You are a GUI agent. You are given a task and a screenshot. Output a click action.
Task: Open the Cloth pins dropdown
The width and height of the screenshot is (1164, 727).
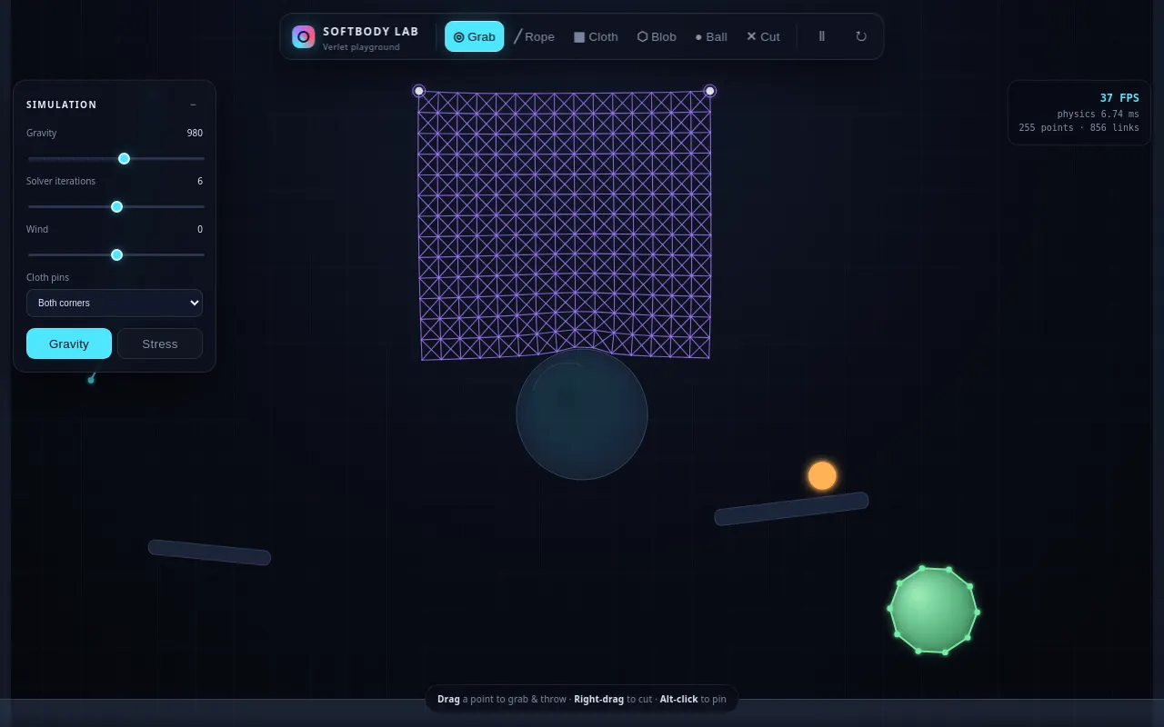tap(115, 303)
